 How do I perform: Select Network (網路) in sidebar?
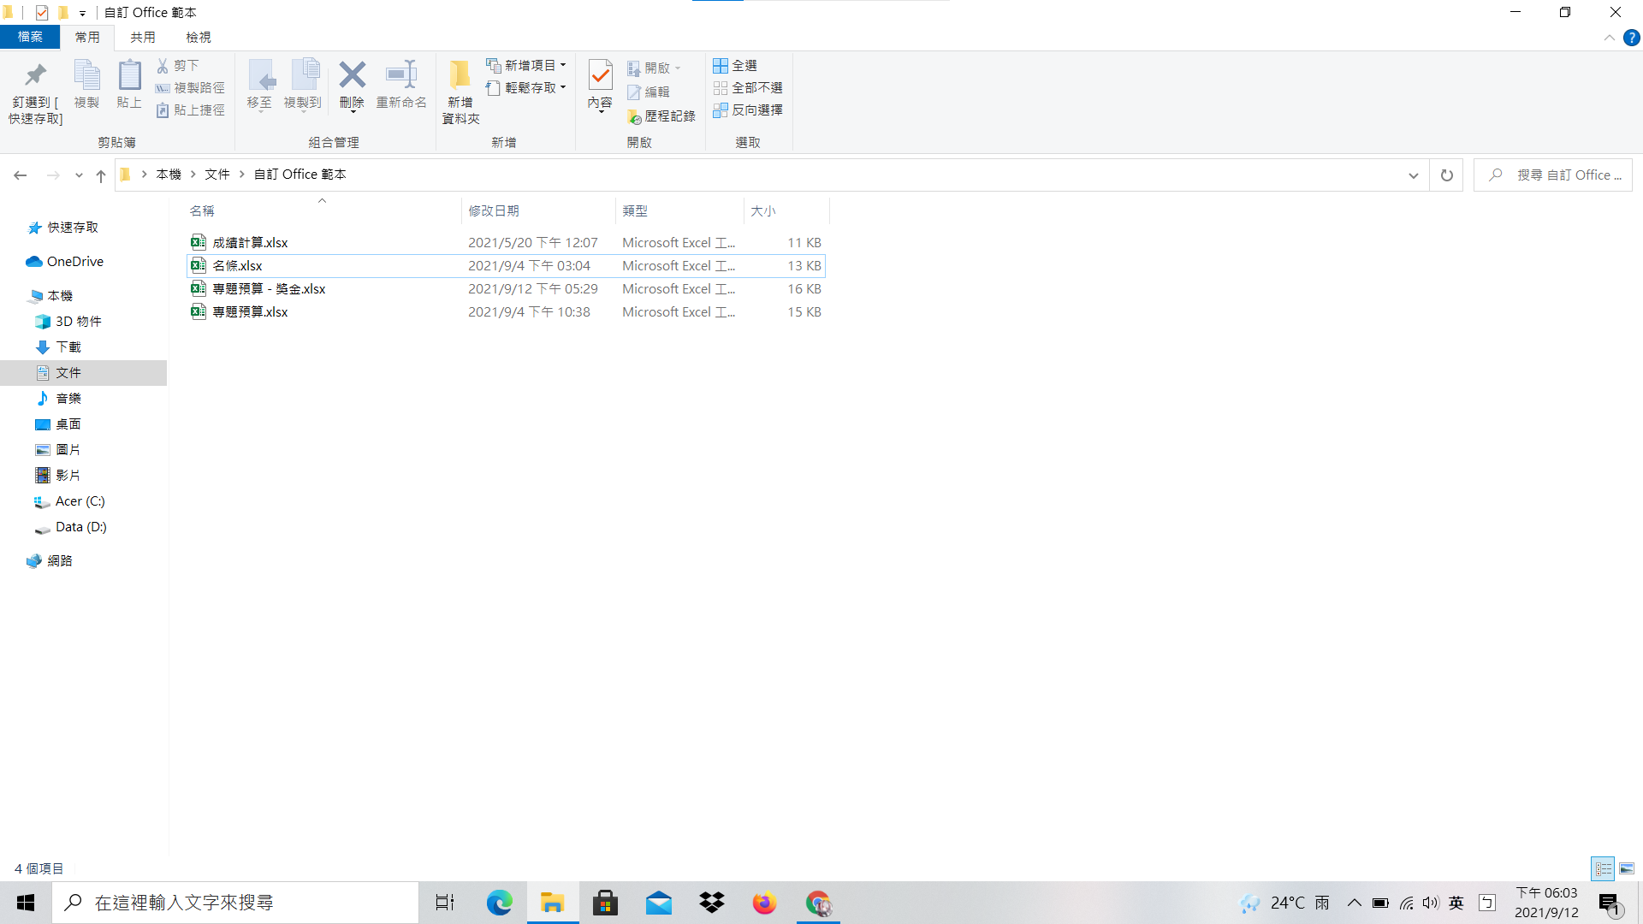click(60, 561)
